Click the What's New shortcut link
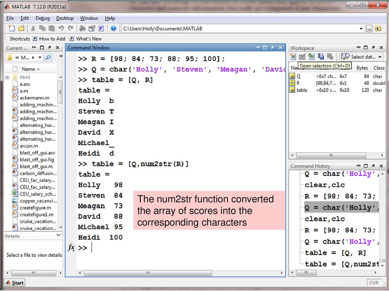 tap(86, 39)
